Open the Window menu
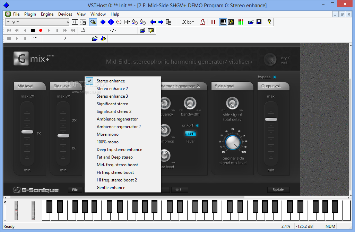Screen dimensions: 355x232 tap(98, 14)
